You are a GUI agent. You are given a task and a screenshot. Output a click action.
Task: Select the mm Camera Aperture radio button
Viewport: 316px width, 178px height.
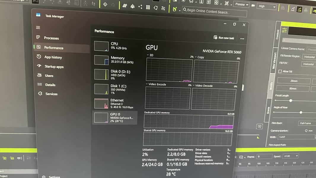coord(306,131)
